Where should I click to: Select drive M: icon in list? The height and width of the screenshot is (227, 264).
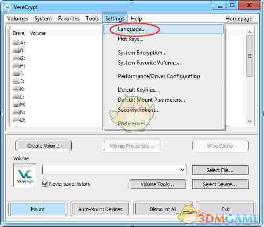(16, 104)
